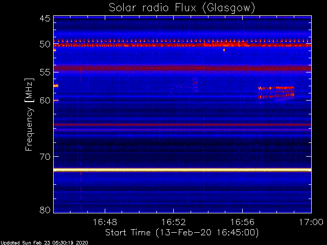Image resolution: width=327 pixels, height=245 pixels.
Task: Click the orange patch at left near 57 MHz
Action: pyautogui.click(x=56, y=85)
